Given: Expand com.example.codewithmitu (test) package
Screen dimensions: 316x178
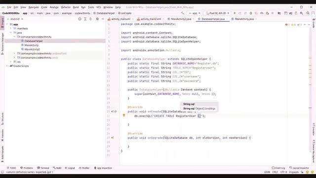Looking at the screenshot, I should coord(14,57).
